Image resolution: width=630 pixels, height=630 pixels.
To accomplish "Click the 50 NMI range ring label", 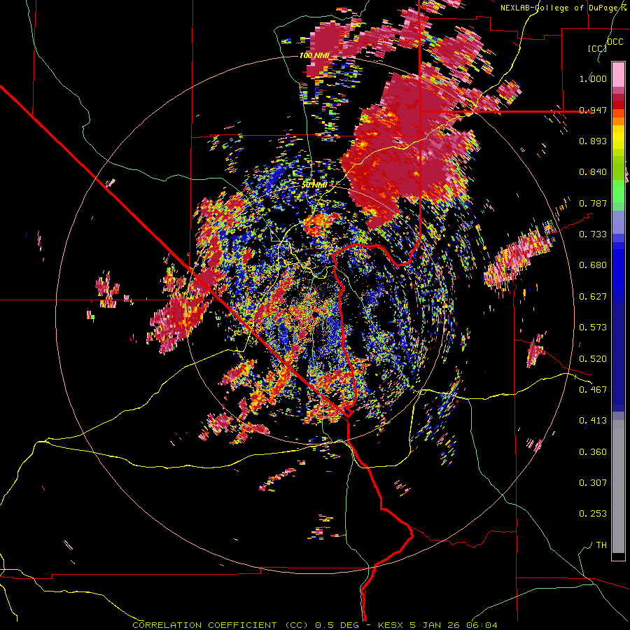I will [314, 185].
